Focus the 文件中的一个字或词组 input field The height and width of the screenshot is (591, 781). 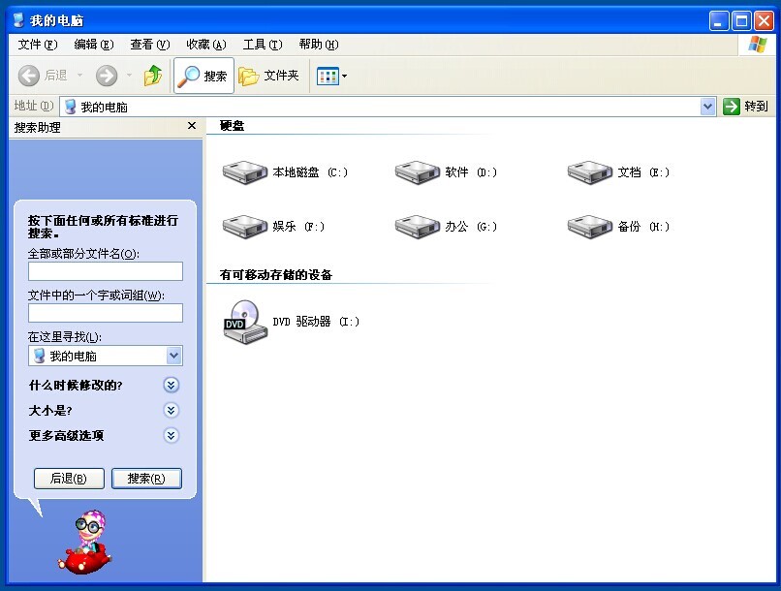(106, 313)
